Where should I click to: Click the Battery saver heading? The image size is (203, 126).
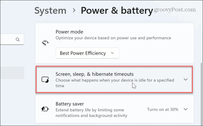[x=70, y=104]
